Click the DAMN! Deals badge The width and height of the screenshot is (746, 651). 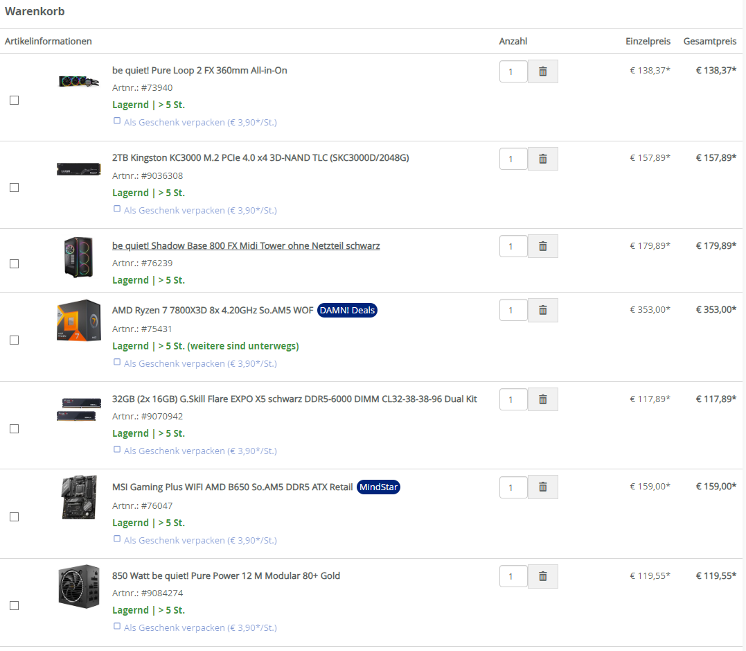point(347,311)
